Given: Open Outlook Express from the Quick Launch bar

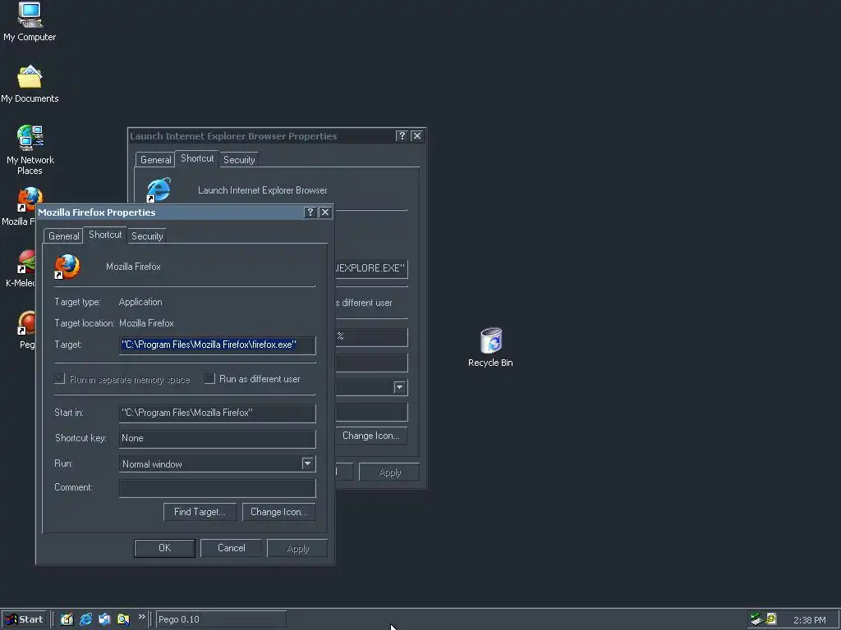Looking at the screenshot, I should (x=104, y=619).
